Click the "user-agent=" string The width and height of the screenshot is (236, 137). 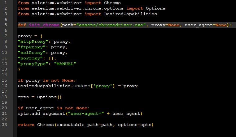click(86, 114)
